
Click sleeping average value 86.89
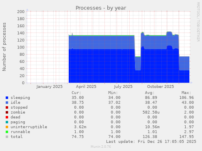[151, 98]
